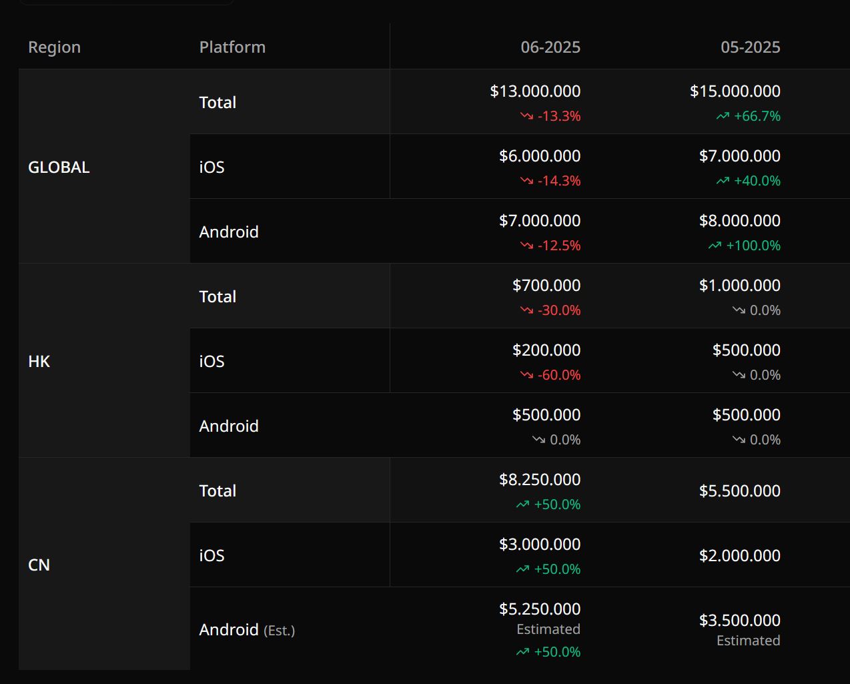Click the $3.000.000 CN iOS value
Viewport: 850px width, 684px height.
click(540, 544)
